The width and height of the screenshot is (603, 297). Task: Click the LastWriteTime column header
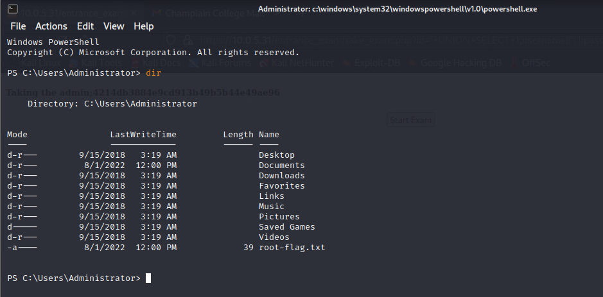coord(143,135)
